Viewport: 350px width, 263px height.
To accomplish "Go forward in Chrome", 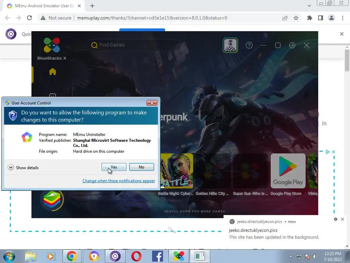I will click(x=18, y=18).
